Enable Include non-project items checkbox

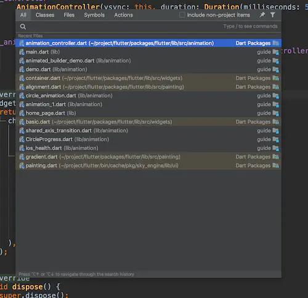[x=182, y=15]
